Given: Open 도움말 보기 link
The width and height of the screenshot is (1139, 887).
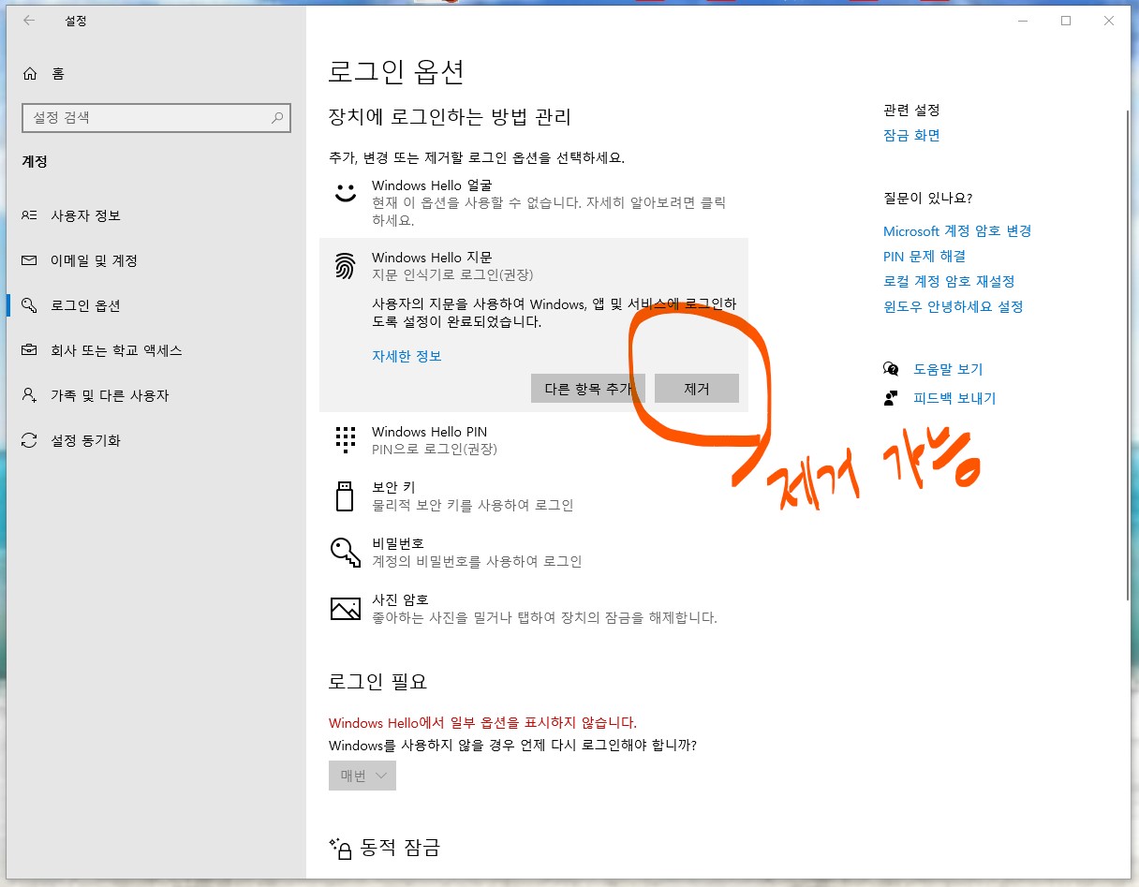Looking at the screenshot, I should click(948, 369).
